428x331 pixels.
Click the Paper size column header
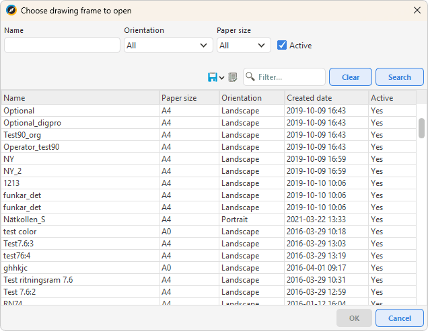pyautogui.click(x=188, y=98)
